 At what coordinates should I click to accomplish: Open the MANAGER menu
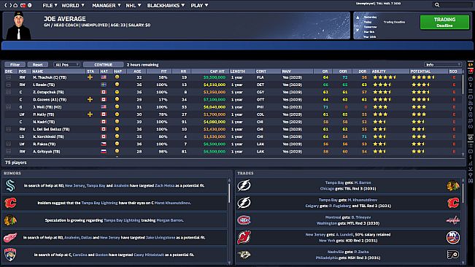click(107, 5)
